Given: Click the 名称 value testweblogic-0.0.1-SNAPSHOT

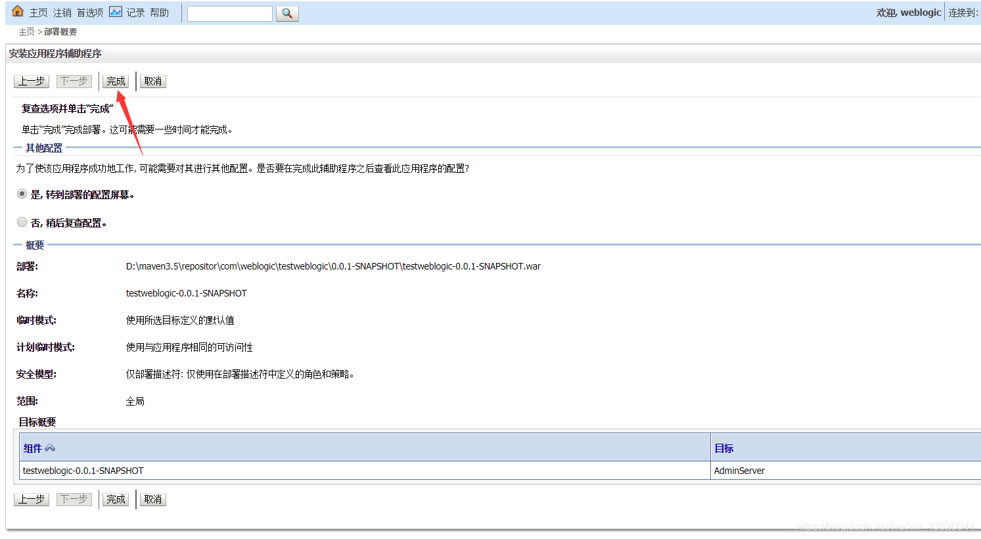Looking at the screenshot, I should (187, 293).
